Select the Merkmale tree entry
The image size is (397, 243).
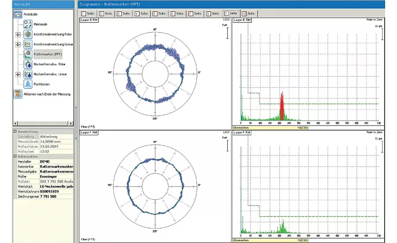(x=41, y=24)
